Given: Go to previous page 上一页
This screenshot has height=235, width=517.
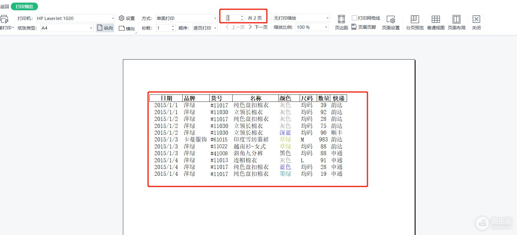Looking at the screenshot, I should (x=235, y=27).
